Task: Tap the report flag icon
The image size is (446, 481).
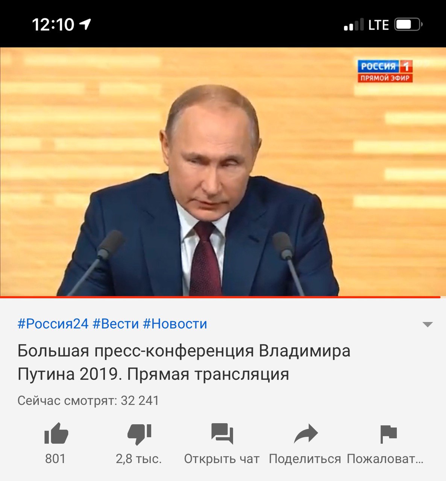Action: pos(388,434)
